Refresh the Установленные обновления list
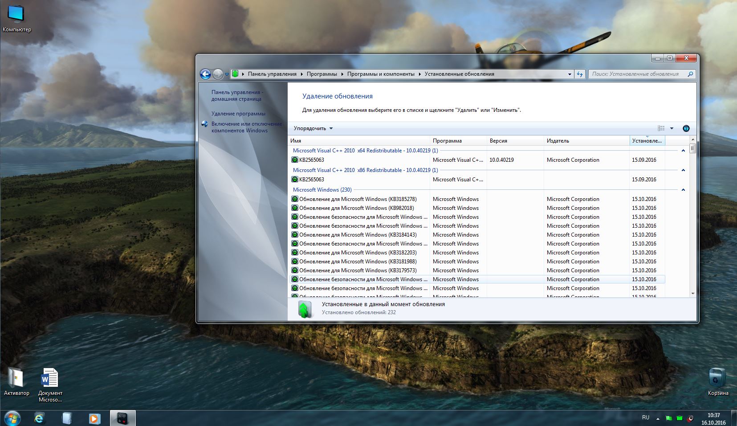The height and width of the screenshot is (426, 737). click(579, 74)
